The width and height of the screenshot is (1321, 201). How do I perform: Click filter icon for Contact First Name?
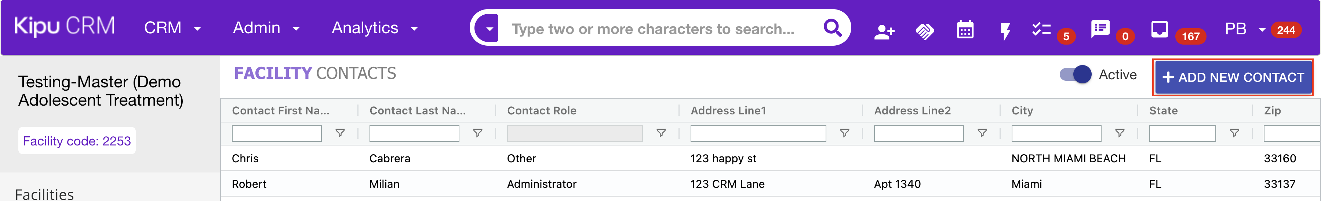click(339, 133)
